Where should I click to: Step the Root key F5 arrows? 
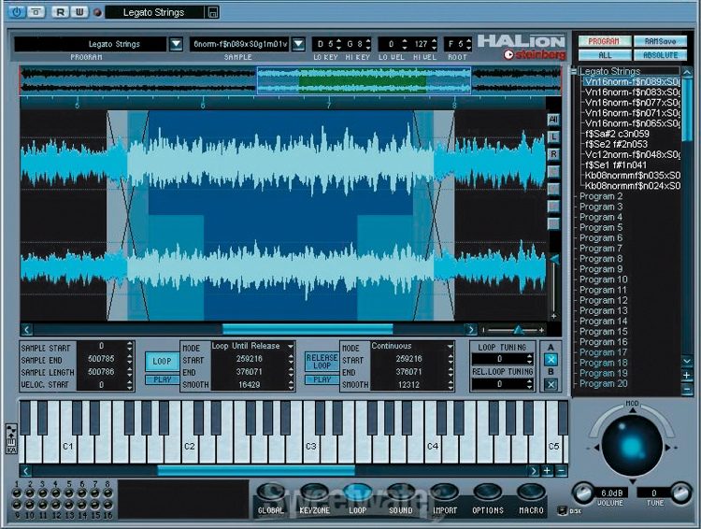(468, 44)
